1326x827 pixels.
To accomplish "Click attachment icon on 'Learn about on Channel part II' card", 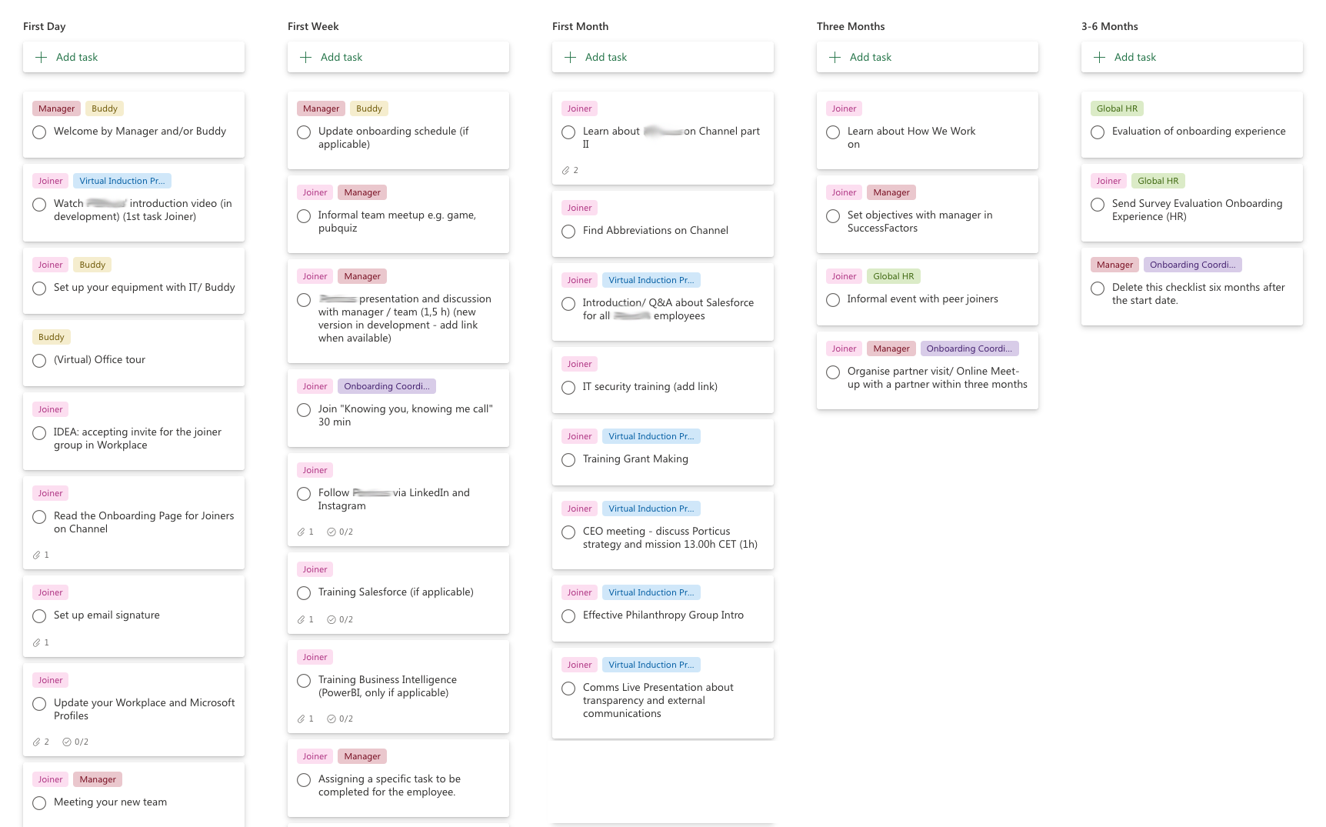I will coord(565,170).
